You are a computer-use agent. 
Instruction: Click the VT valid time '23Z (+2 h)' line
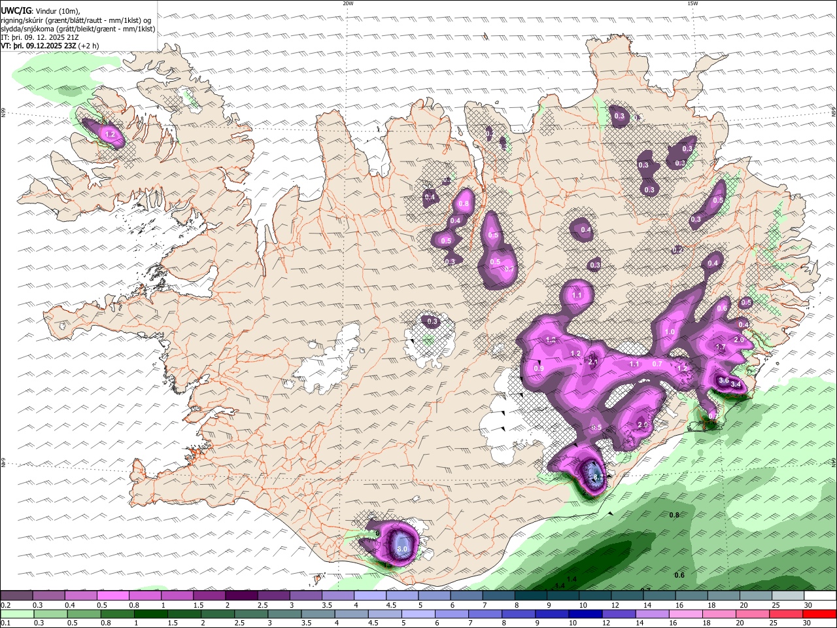click(x=50, y=46)
